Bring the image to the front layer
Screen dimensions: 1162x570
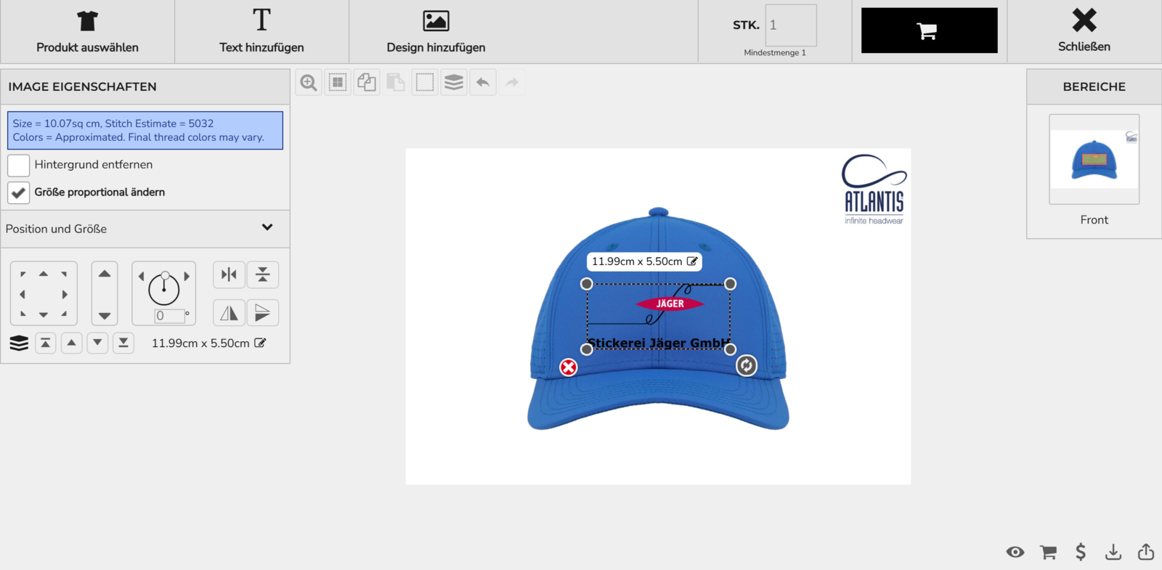tap(46, 343)
